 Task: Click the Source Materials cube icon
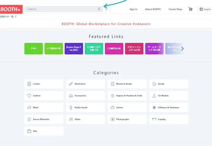click(29, 119)
